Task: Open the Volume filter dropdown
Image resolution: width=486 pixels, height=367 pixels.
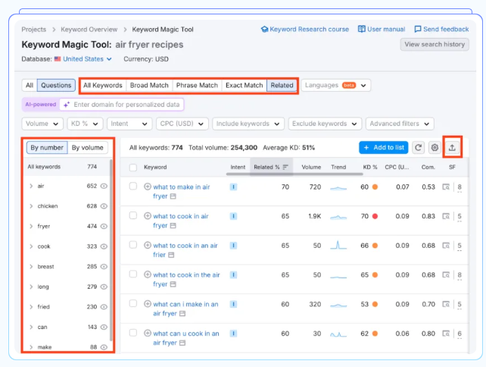Action: pos(42,124)
